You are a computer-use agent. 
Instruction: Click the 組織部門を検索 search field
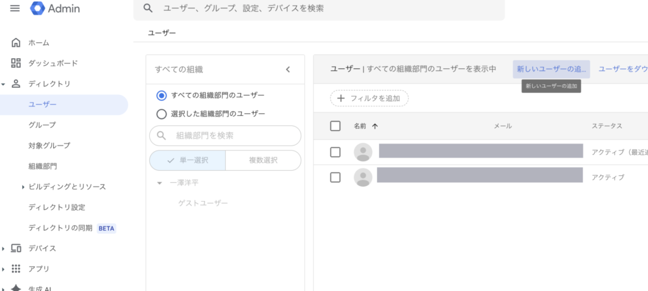(232, 135)
